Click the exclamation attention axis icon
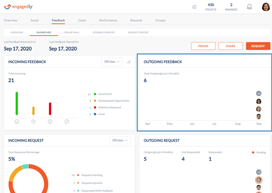The width and height of the screenshot is (272, 193). tap(50, 121)
